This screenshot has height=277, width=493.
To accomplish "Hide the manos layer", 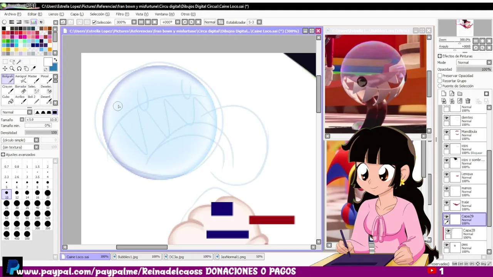I will point(446,189).
